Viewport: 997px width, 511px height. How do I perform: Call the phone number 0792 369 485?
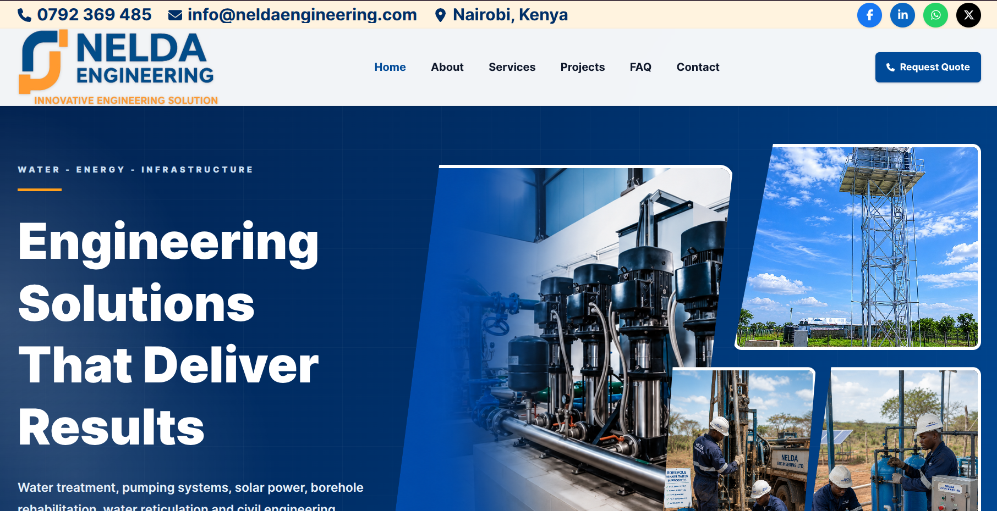point(94,15)
